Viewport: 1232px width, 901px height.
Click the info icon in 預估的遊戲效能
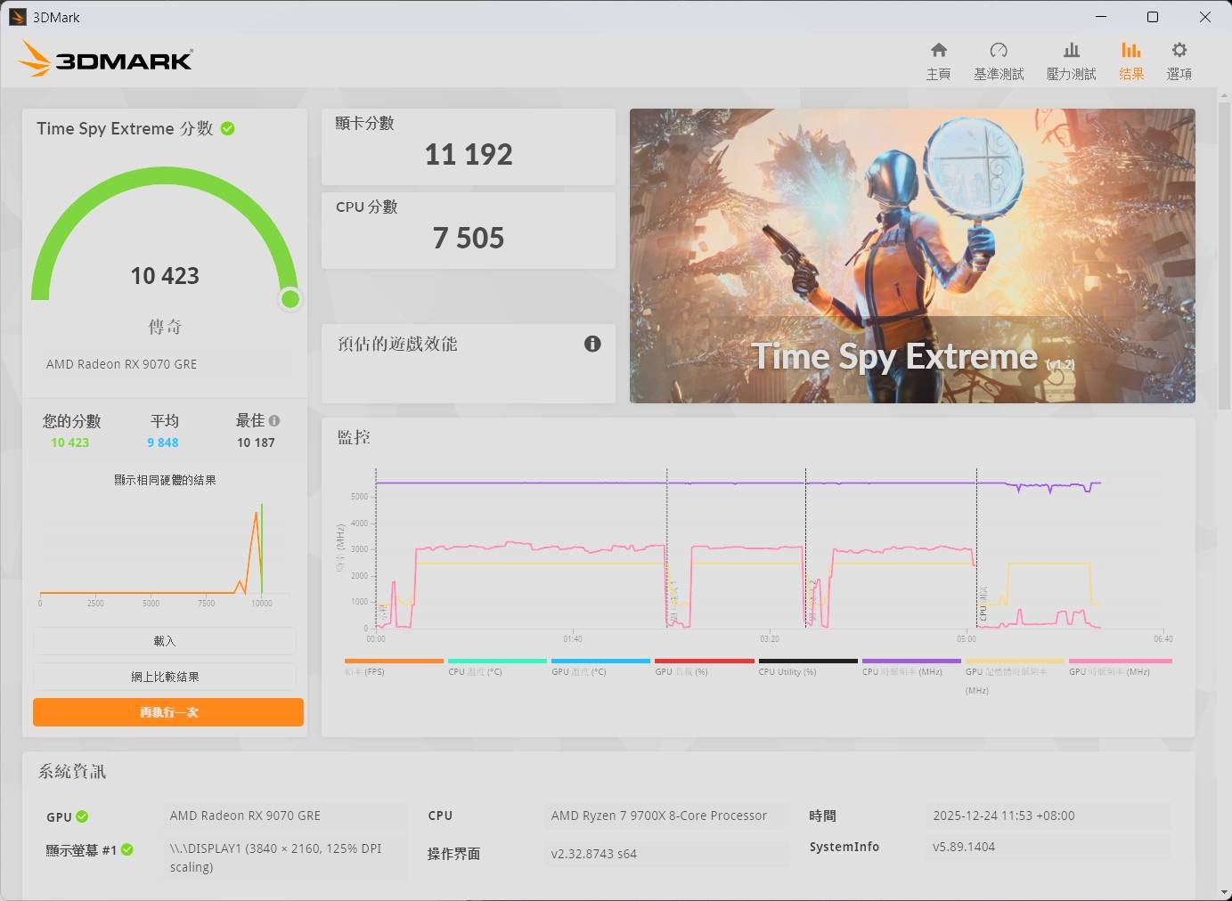click(592, 344)
